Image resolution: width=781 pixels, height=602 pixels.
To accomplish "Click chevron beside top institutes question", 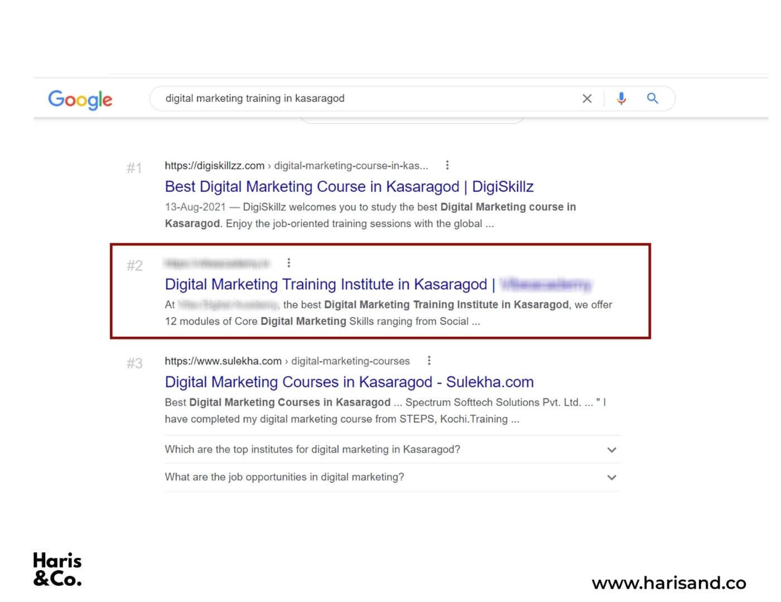I will click(x=612, y=450).
